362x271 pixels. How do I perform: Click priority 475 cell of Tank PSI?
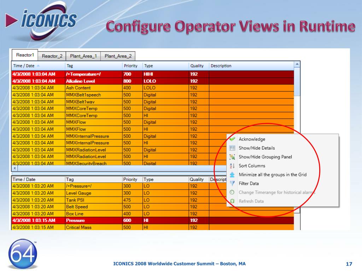(132, 200)
